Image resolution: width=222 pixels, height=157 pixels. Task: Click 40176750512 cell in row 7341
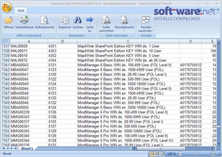190,65
